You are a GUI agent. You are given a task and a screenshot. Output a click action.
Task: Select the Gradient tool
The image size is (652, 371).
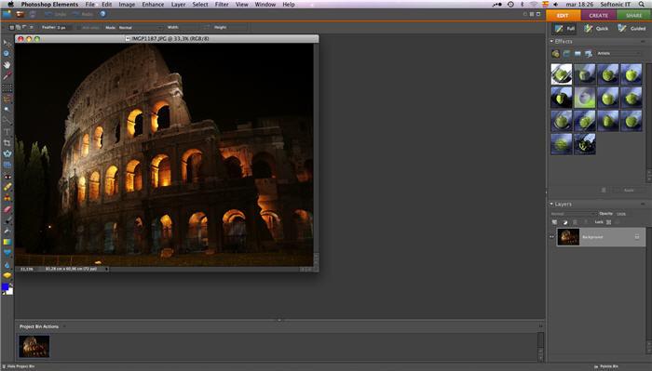pos(7,242)
